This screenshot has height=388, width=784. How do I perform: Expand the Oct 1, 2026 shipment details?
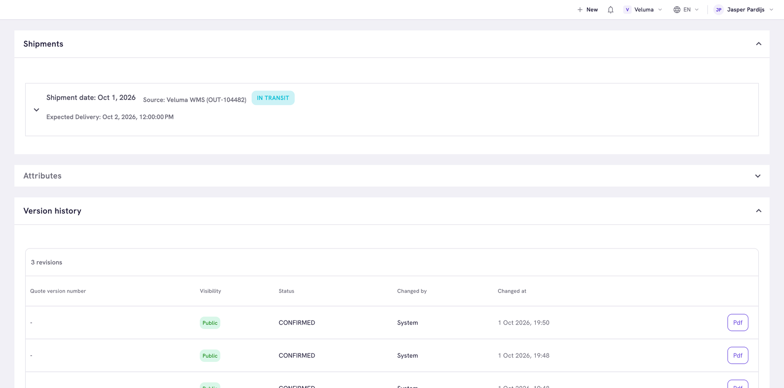36,110
